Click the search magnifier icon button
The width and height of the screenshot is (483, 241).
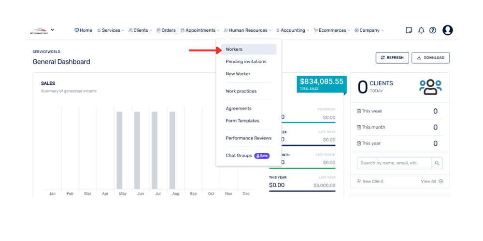click(437, 163)
